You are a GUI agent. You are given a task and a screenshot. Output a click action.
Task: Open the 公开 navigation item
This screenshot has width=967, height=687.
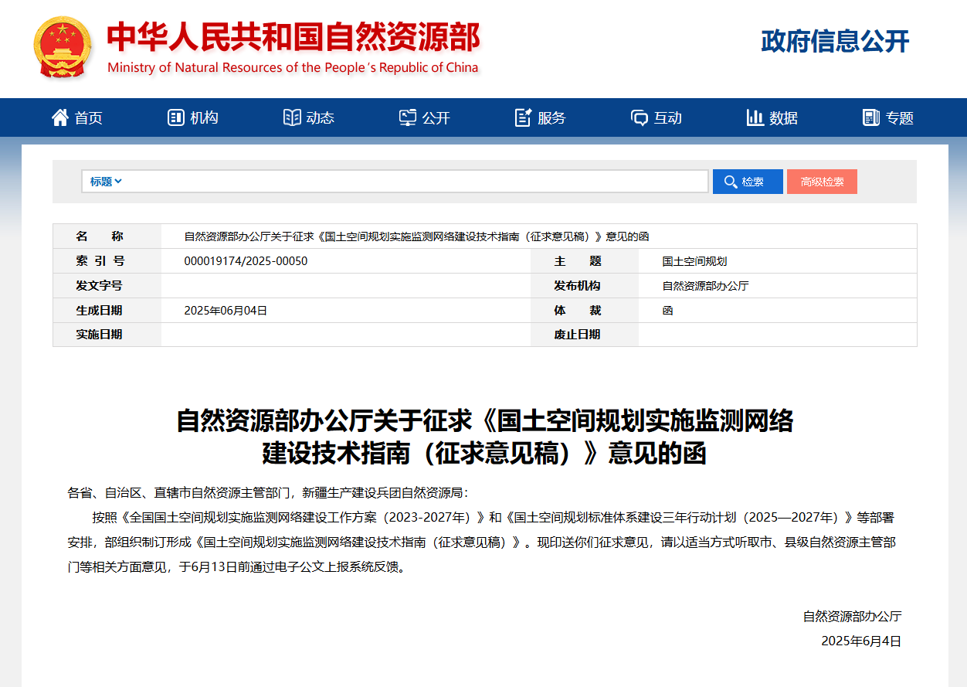coord(425,117)
